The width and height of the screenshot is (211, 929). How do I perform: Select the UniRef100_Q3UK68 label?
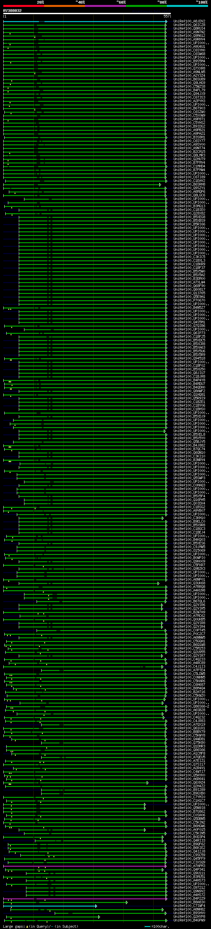pyautogui.click(x=189, y=583)
